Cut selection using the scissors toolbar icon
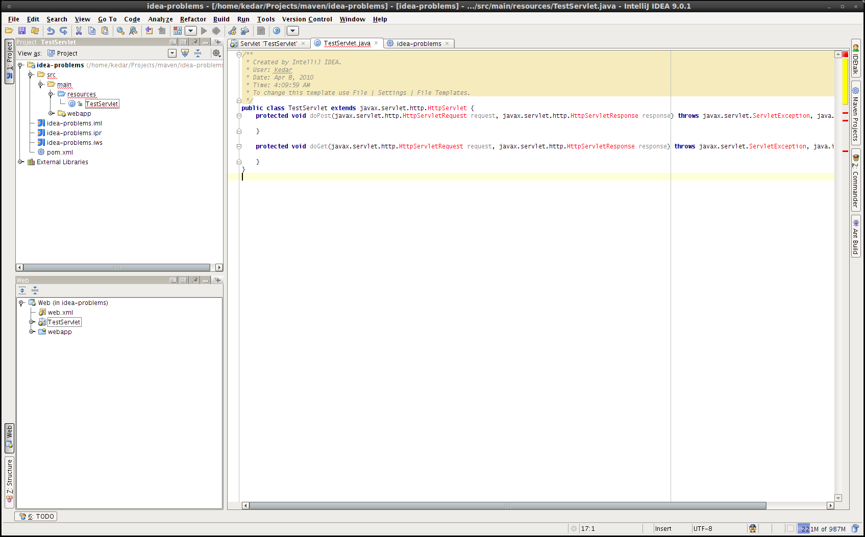865x537 pixels. [79, 31]
